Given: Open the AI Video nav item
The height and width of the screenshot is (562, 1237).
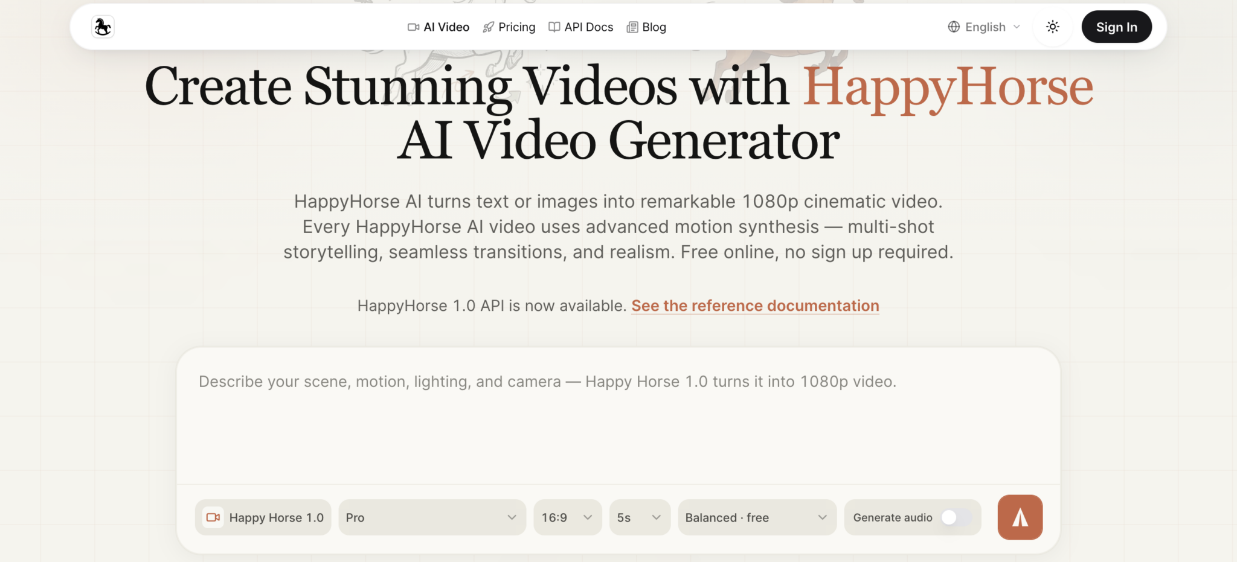Looking at the screenshot, I should [439, 27].
